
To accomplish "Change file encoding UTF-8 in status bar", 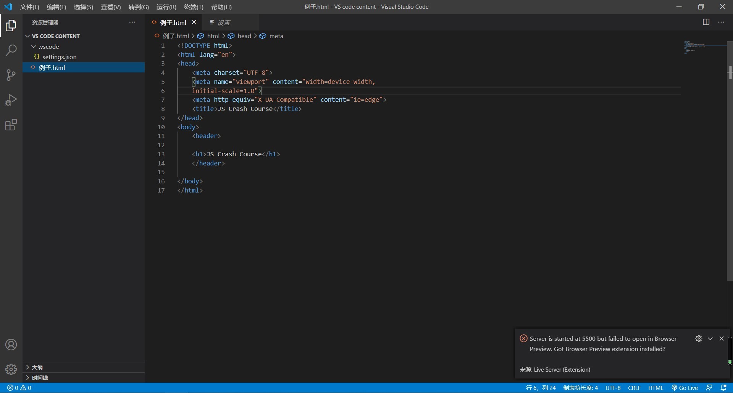I will tap(613, 388).
